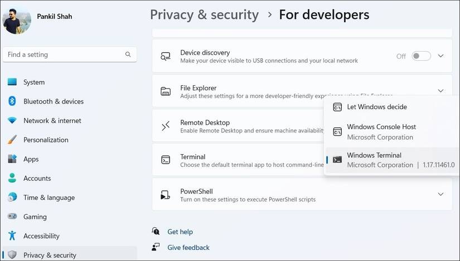Open the Get help link
Image resolution: width=460 pixels, height=261 pixels.
coord(180,232)
